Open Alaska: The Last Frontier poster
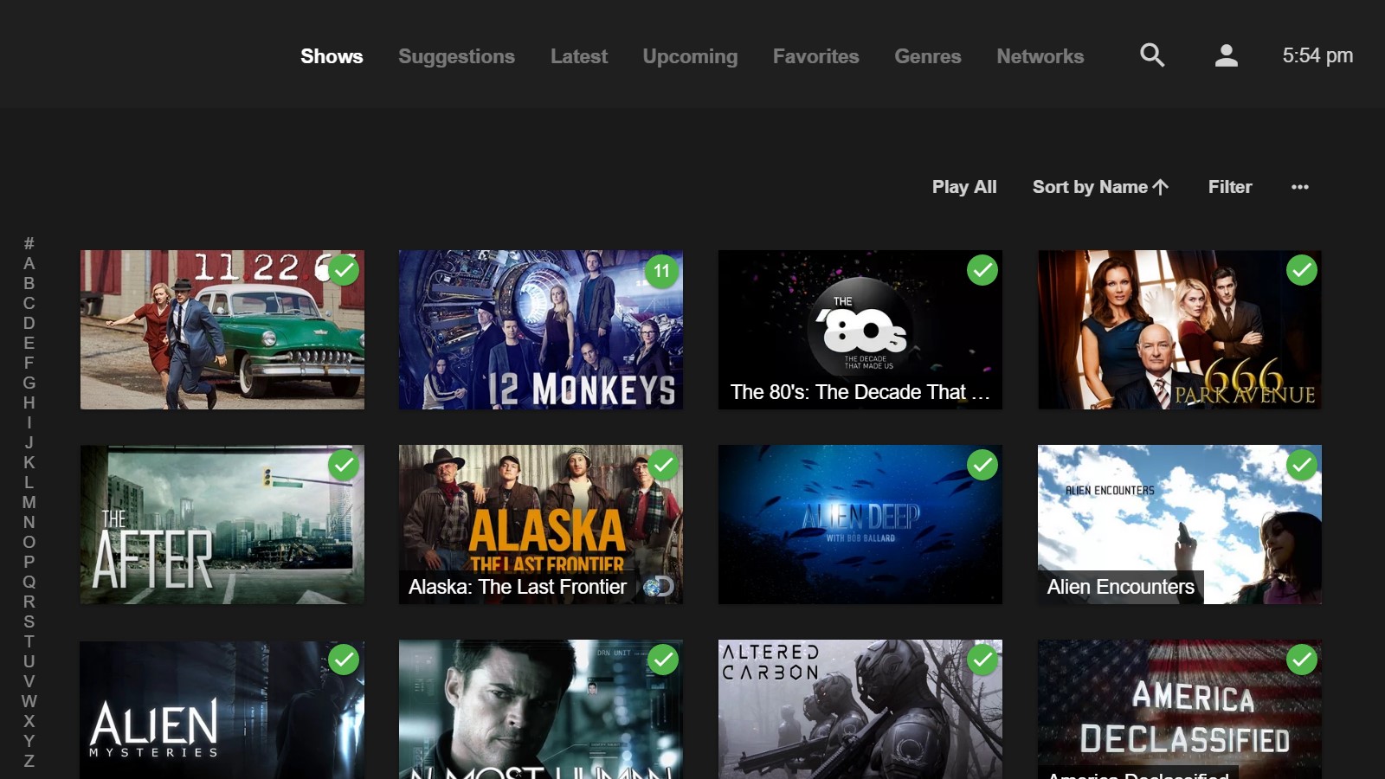Viewport: 1385px width, 779px height. [541, 525]
